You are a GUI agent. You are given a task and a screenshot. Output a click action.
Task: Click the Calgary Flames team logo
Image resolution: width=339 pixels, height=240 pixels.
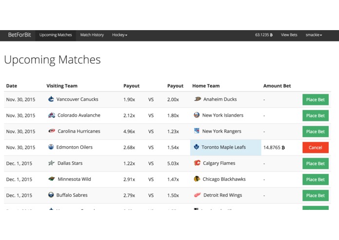click(197, 163)
